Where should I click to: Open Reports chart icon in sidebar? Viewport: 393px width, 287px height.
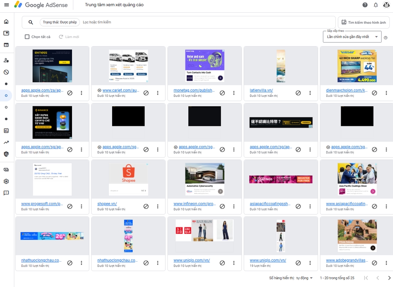coord(6,131)
